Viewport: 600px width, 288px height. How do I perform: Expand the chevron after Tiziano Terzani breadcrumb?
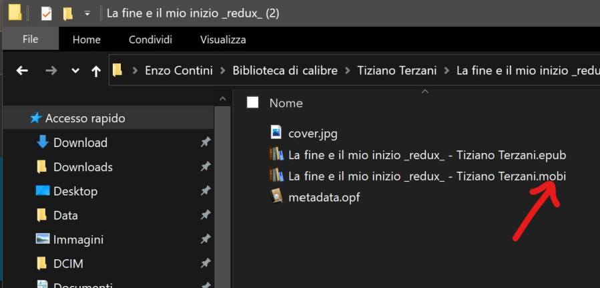(446, 70)
